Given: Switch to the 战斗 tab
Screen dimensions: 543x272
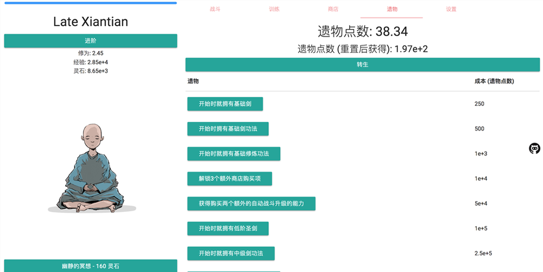Looking at the screenshot, I should point(215,9).
